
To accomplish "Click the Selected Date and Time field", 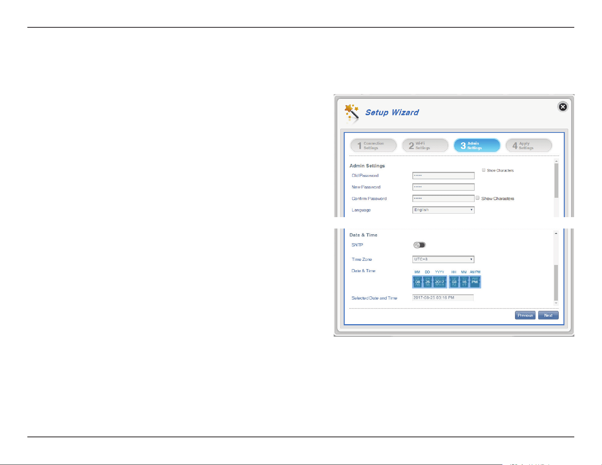I will pyautogui.click(x=443, y=298).
